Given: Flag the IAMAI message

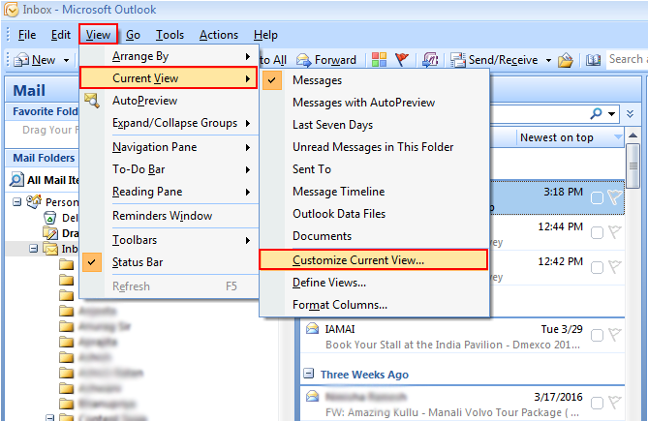Looking at the screenshot, I should (x=615, y=335).
